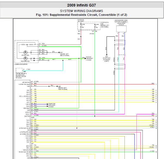This screenshot has height=159, width=164.
Task: Click the 'M147' connector label
Action: point(33,118)
